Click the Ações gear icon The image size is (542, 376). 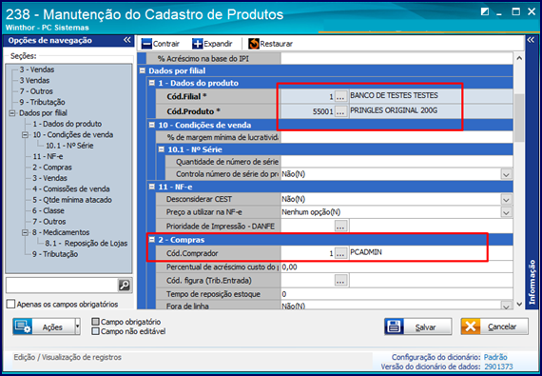23,327
